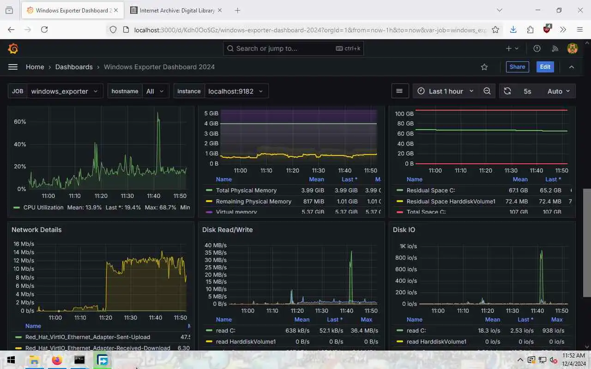Click the Share button
This screenshot has height=369, width=591.
tap(517, 67)
